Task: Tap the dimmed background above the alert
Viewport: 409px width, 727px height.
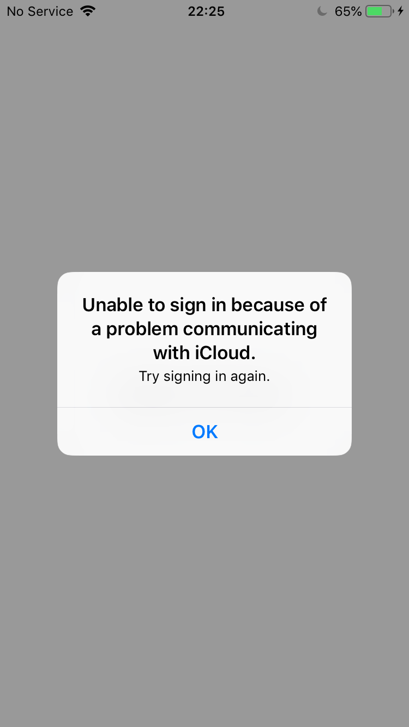Action: [x=204, y=147]
